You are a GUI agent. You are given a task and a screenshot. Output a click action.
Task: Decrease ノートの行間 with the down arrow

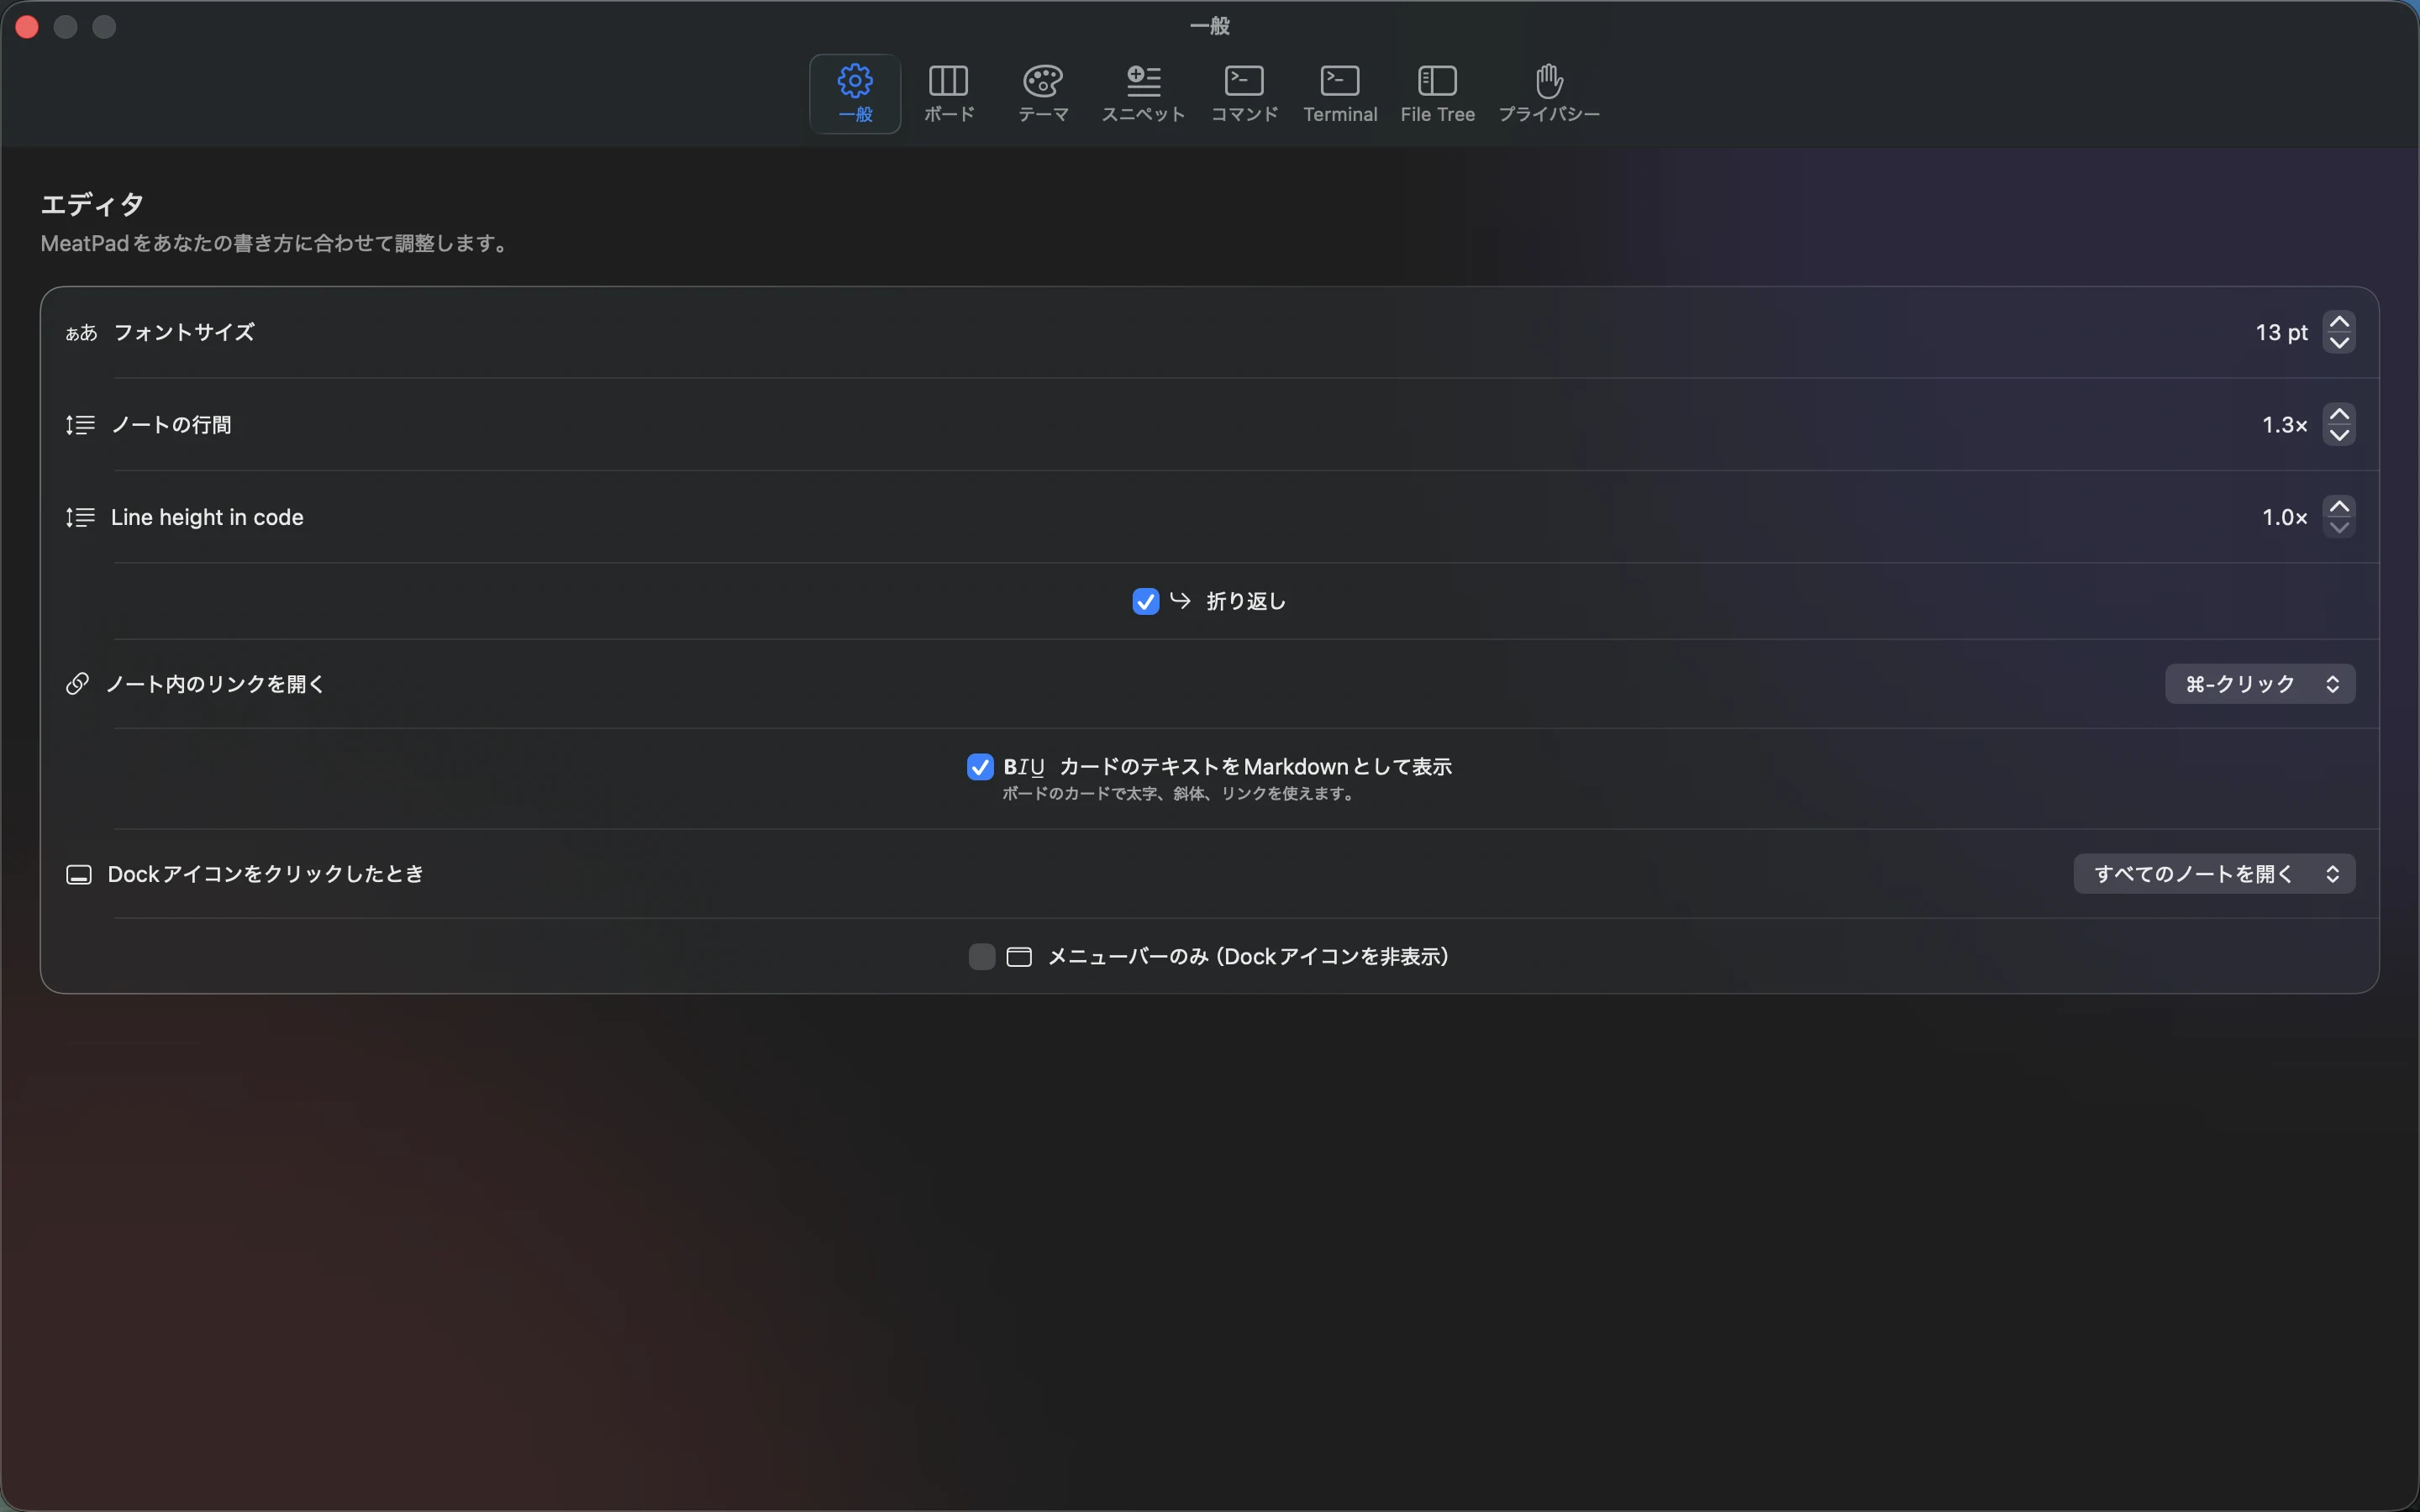coord(2338,435)
